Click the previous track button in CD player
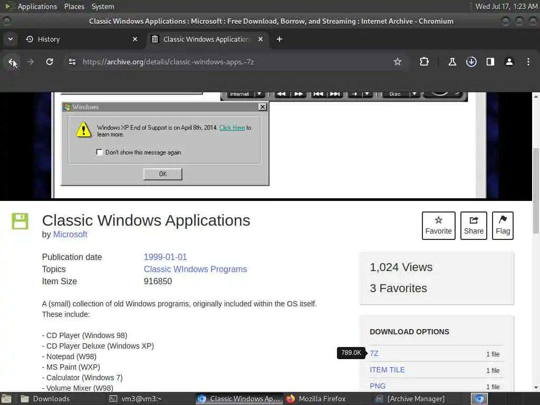 pyautogui.click(x=318, y=94)
